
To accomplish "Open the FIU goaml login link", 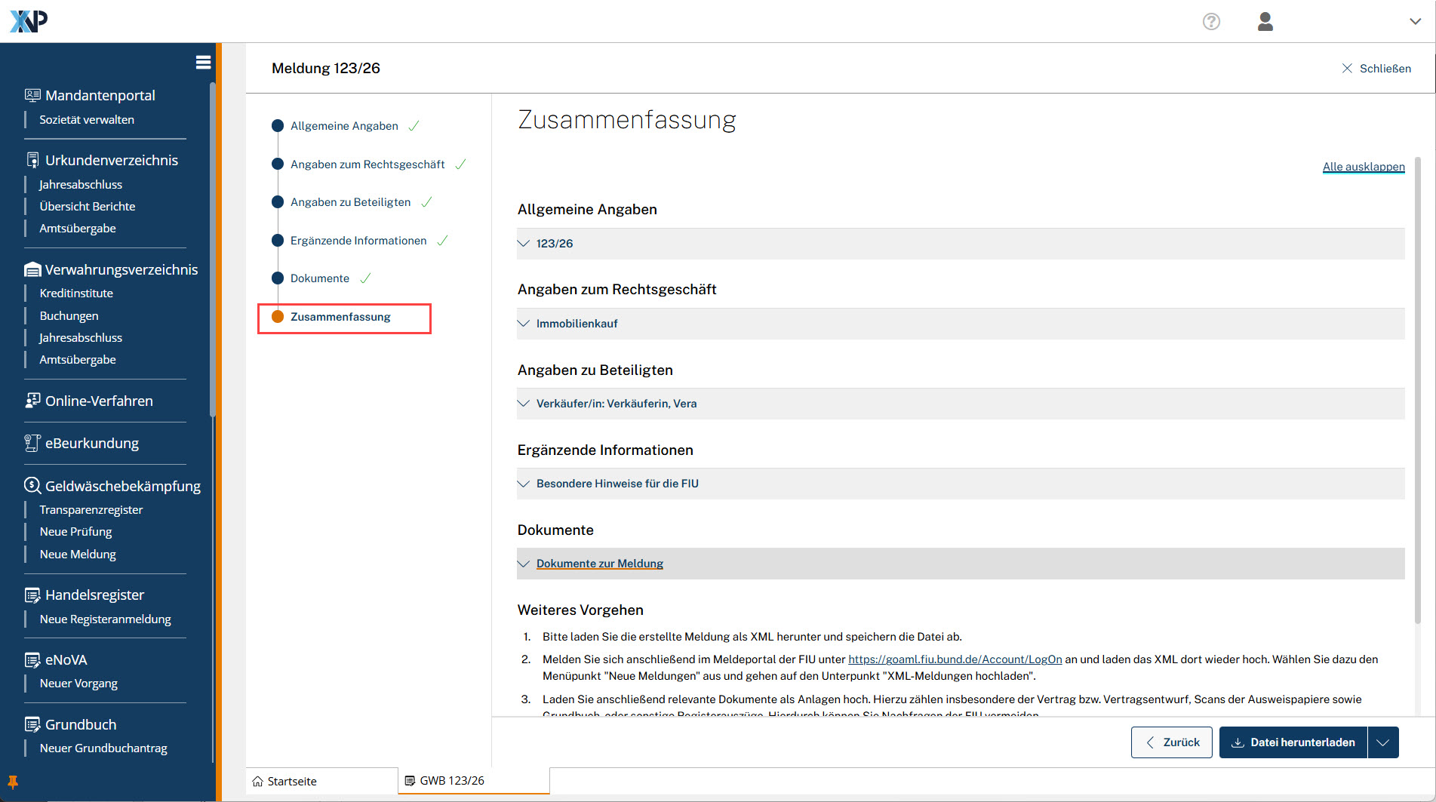I will click(955, 659).
